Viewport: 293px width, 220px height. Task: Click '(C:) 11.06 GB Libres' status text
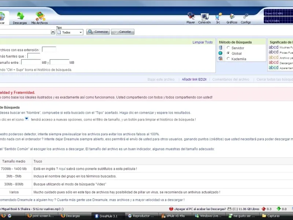coord(246,209)
